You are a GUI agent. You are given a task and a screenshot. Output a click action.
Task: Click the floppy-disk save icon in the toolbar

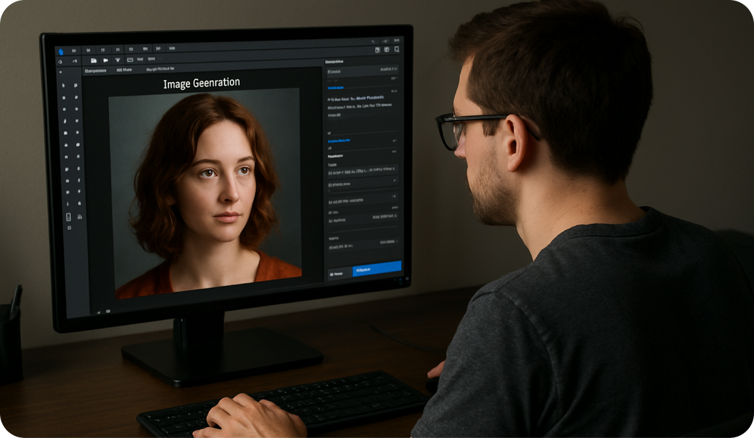[94, 61]
